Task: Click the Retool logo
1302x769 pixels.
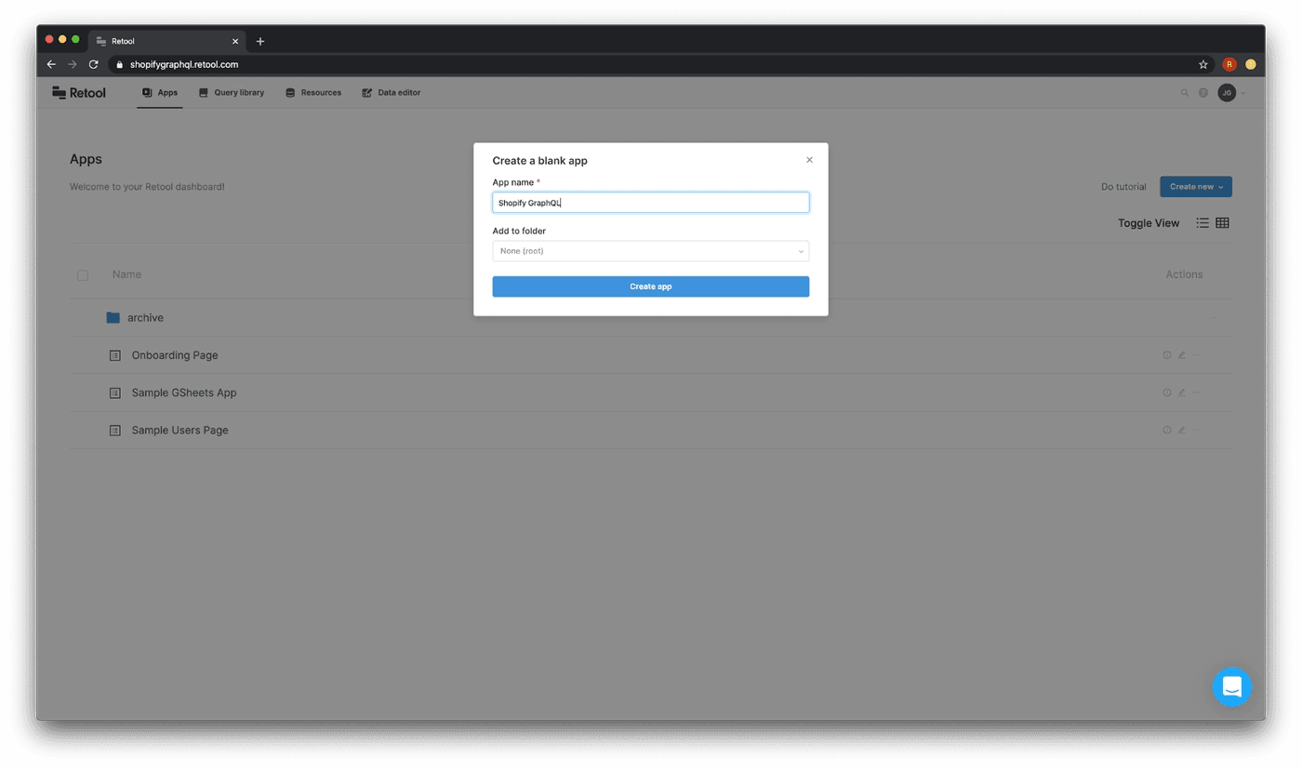Action: click(x=79, y=93)
